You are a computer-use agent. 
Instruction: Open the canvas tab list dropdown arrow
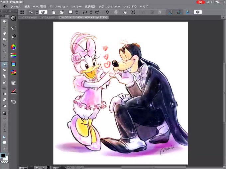pos(223,17)
